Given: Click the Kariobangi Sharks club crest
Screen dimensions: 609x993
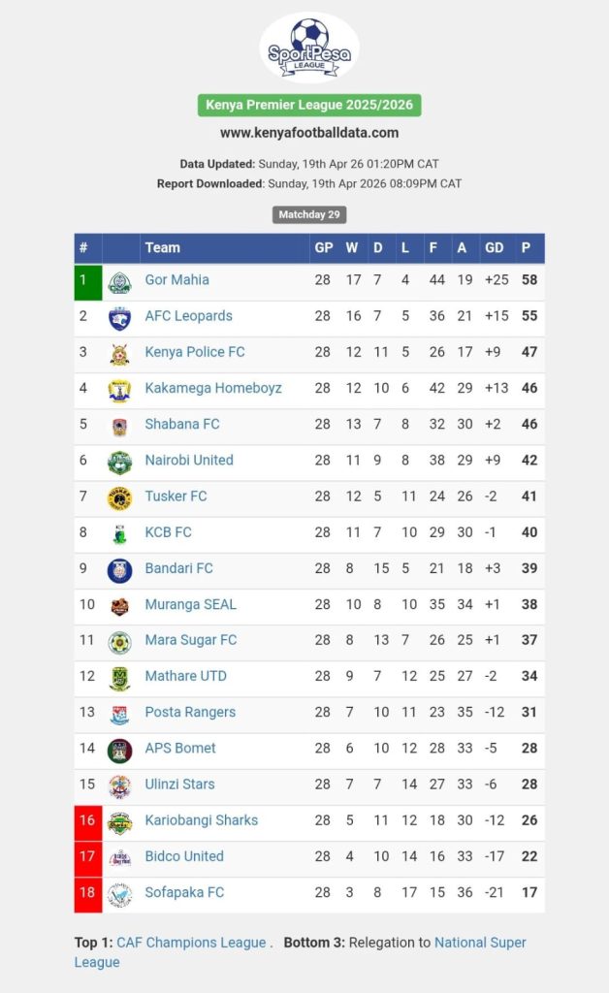Looking at the screenshot, I should pos(119,821).
